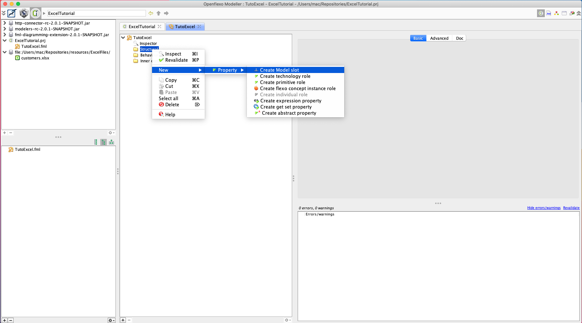
Task: Select Create expression property
Action: (x=295, y=101)
